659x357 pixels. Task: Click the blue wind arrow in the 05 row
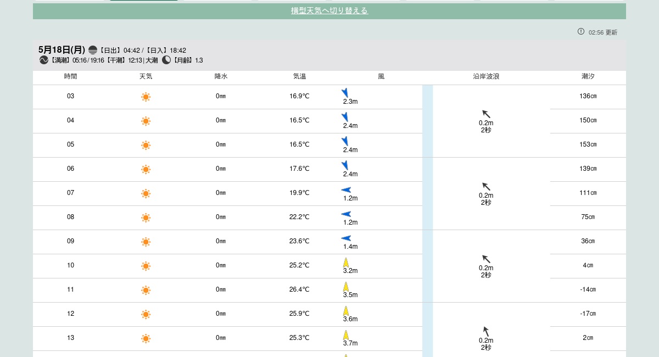coord(345,141)
